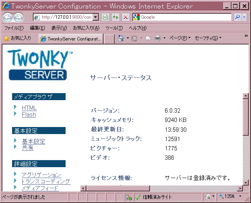Screen dimensions: 251x203
Task: Click the vertical scrollbar down arrow
Action: point(246,182)
